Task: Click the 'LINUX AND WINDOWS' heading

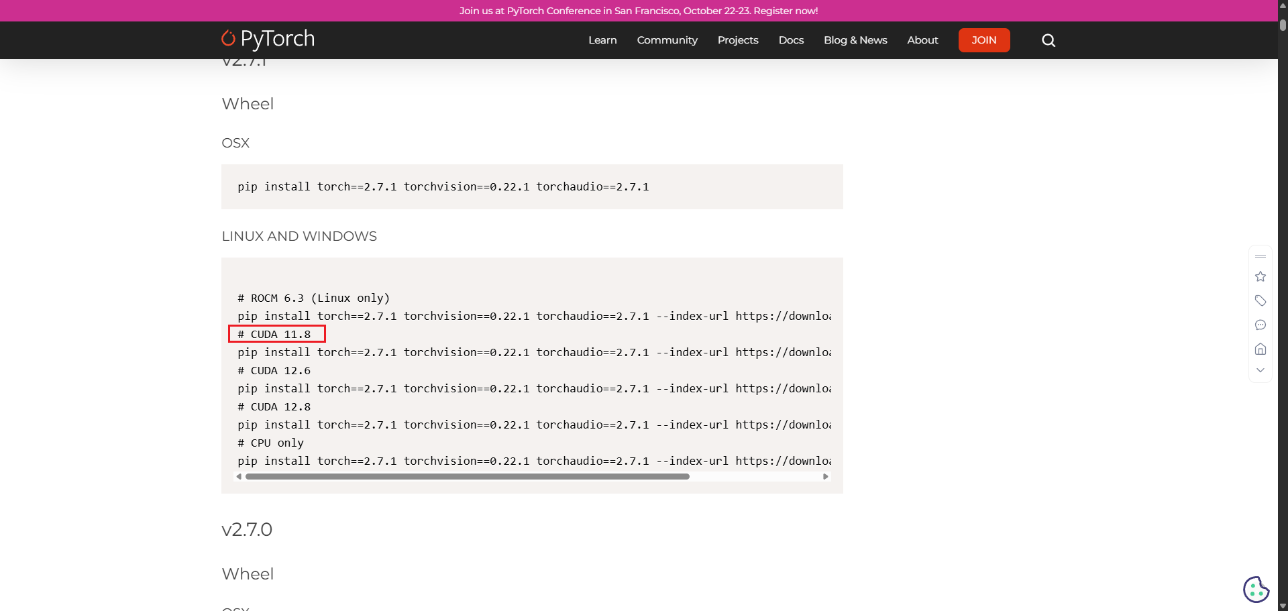Action: click(x=299, y=236)
